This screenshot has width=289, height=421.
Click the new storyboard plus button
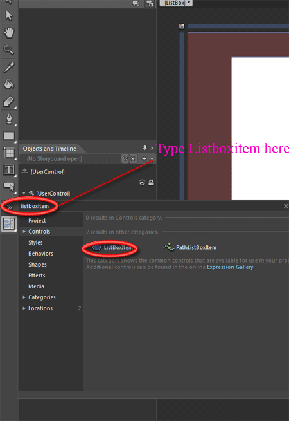click(x=144, y=158)
